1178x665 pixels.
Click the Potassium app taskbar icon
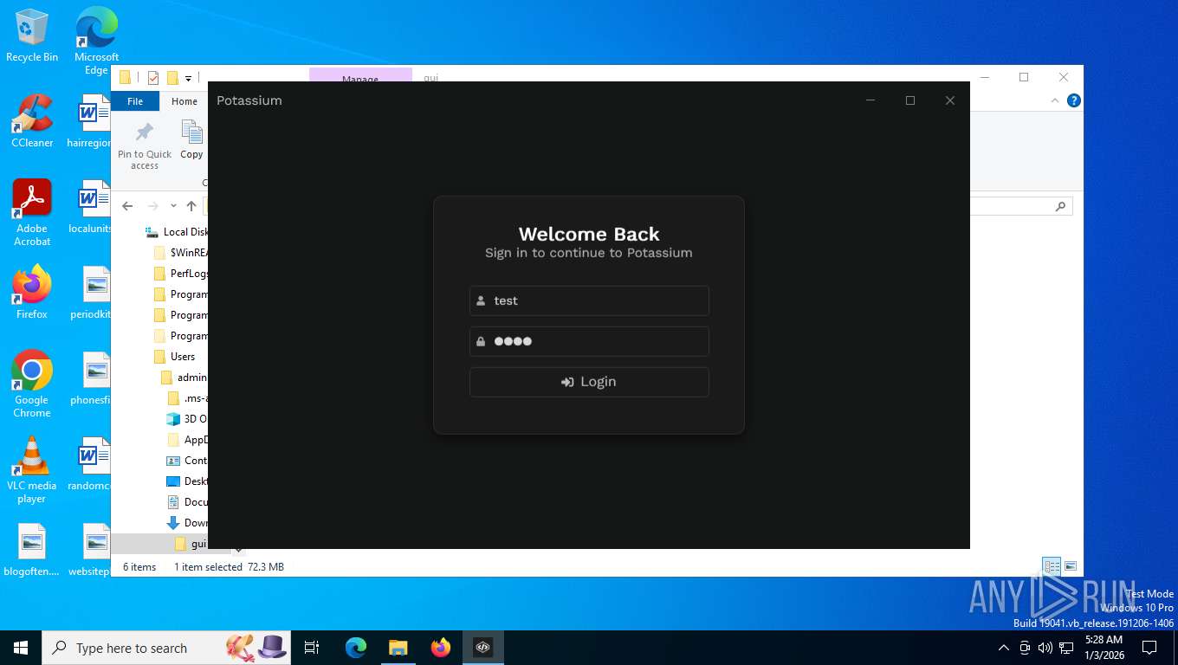pyautogui.click(x=483, y=648)
